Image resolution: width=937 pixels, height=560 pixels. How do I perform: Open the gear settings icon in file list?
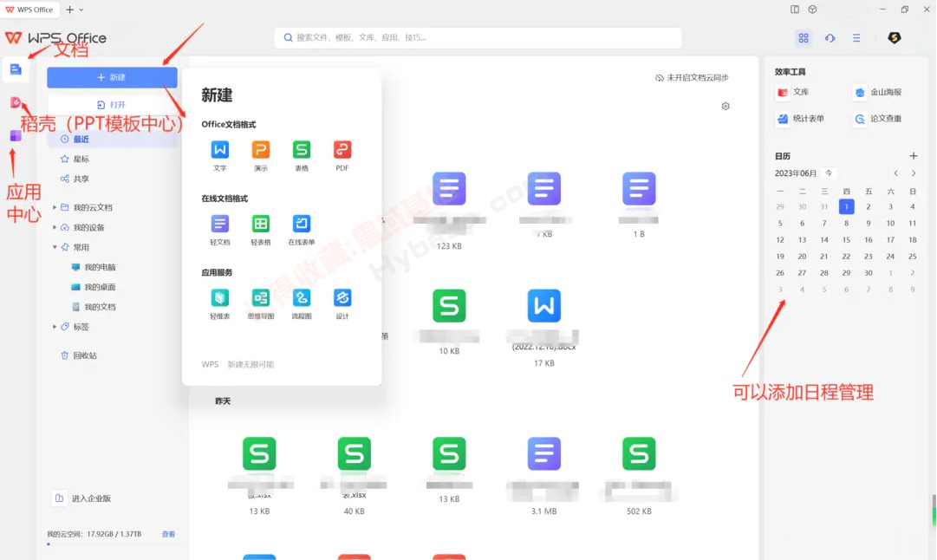click(x=726, y=106)
